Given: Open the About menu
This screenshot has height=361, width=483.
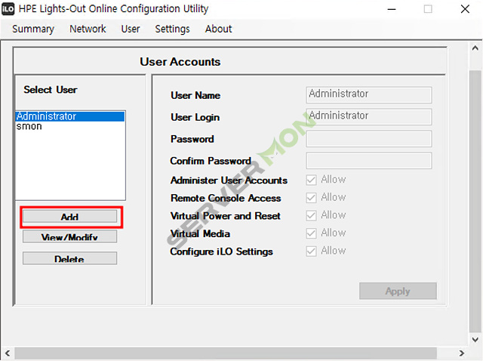Looking at the screenshot, I should coord(219,29).
